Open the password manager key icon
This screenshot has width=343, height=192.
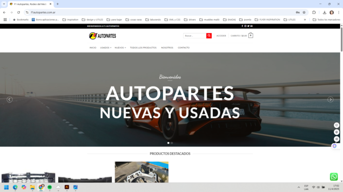tap(298, 12)
